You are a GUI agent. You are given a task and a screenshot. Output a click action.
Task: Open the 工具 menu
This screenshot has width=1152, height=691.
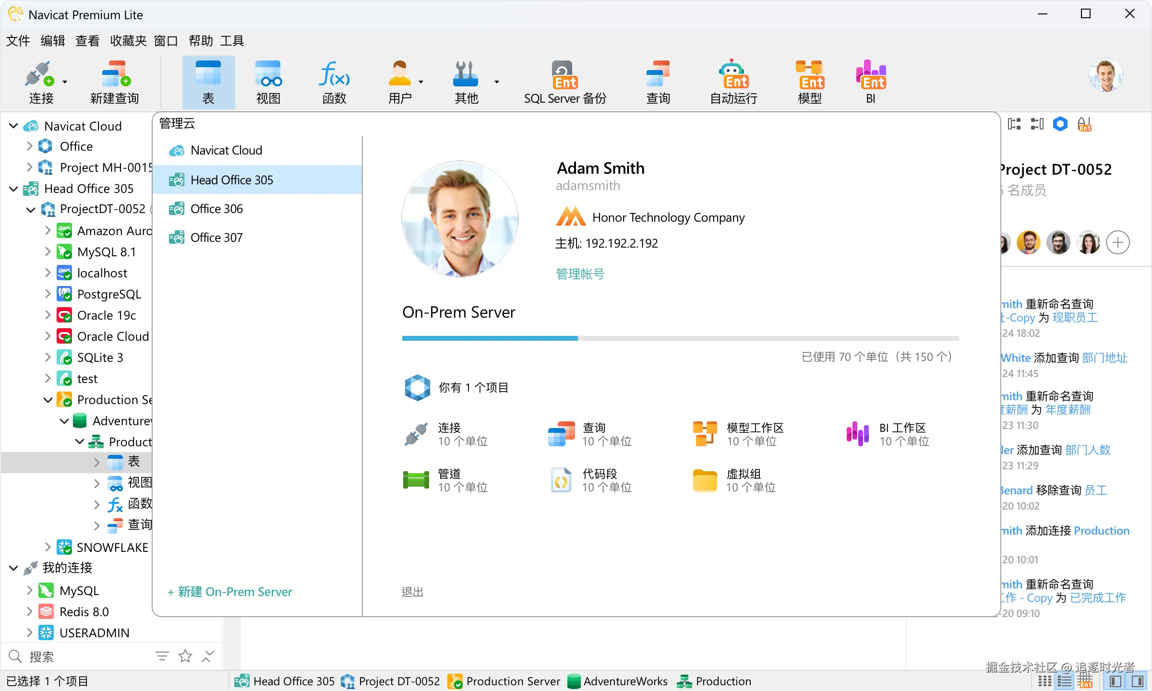click(232, 41)
